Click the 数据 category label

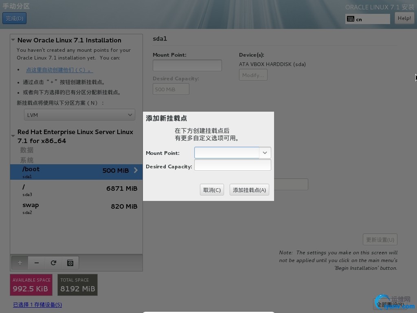coord(27,150)
